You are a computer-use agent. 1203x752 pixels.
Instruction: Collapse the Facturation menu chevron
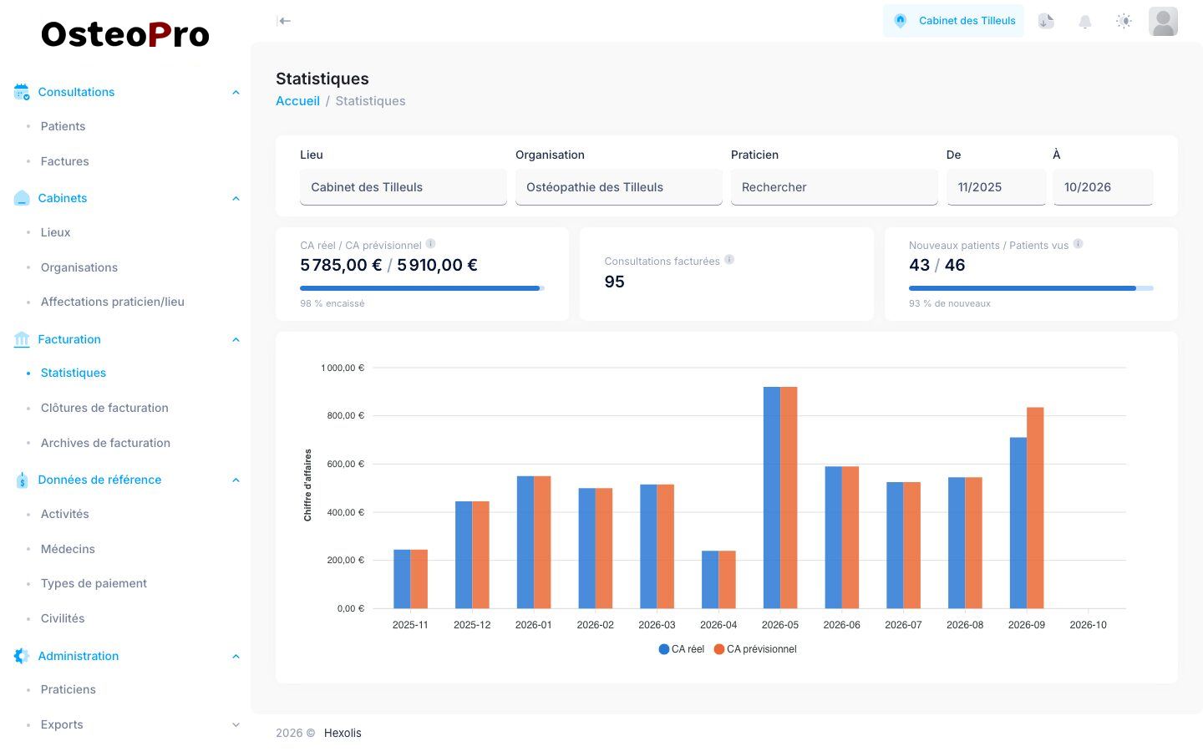point(236,339)
